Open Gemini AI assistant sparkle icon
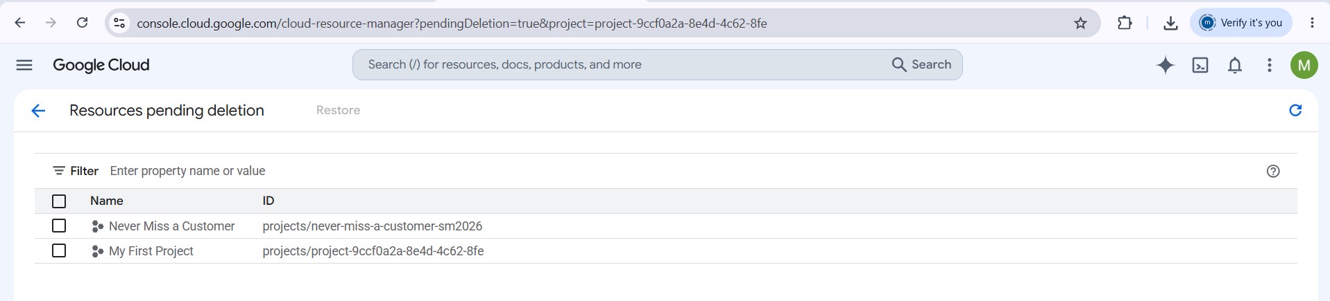 click(1166, 65)
